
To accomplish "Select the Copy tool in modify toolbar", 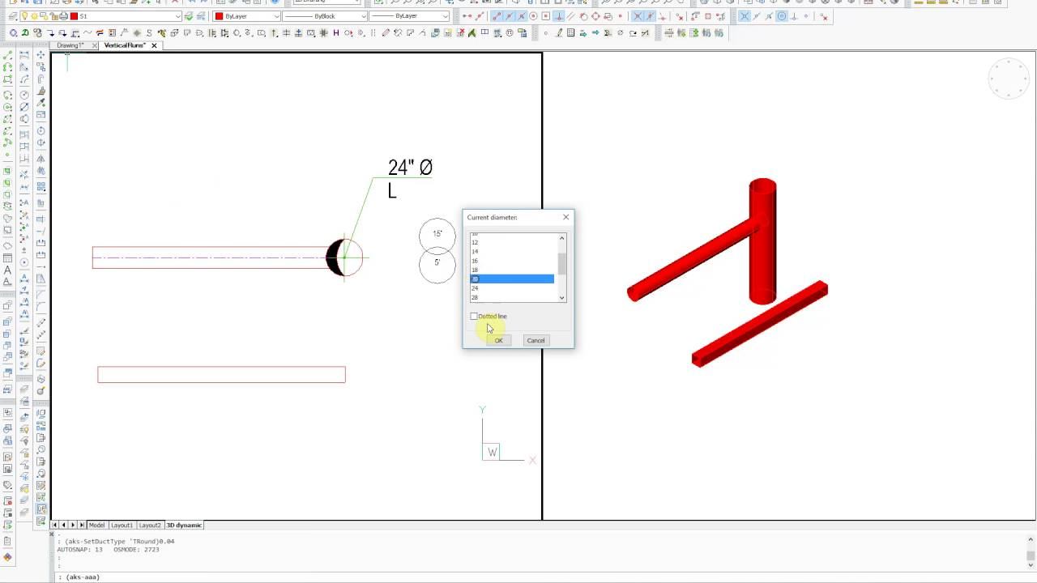I will tap(41, 66).
